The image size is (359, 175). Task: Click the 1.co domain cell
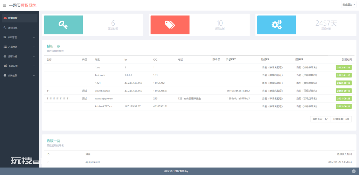97,68
